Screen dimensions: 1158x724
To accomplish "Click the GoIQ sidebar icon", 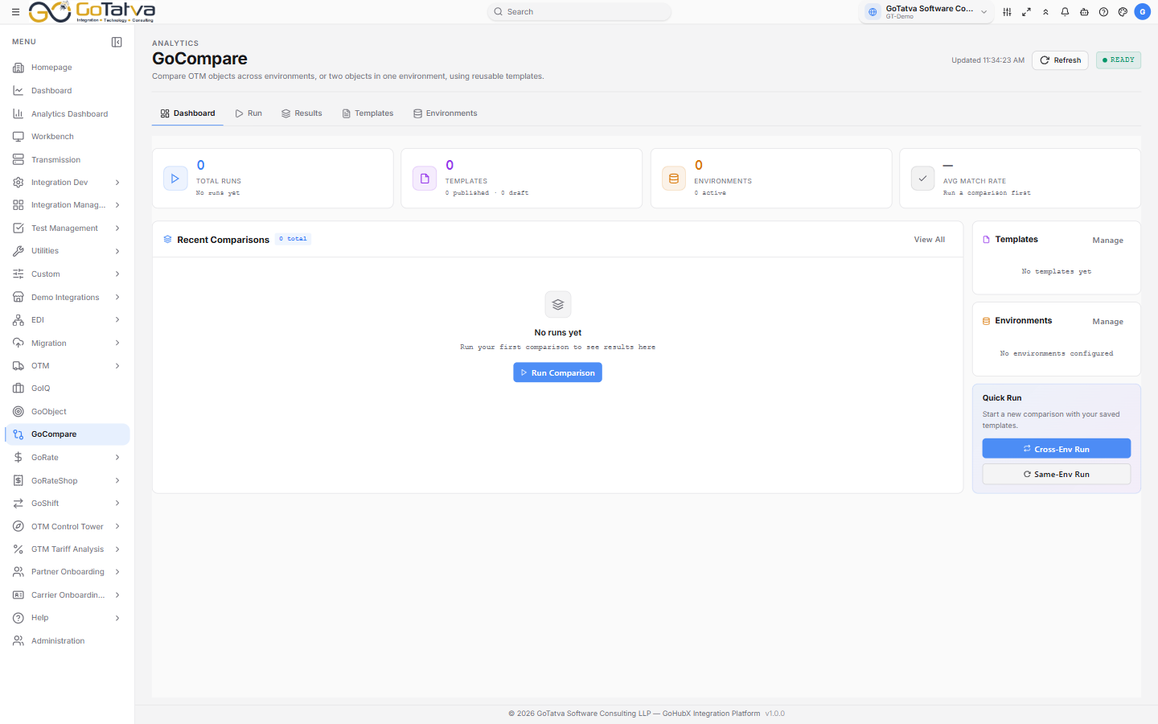I will [x=18, y=389].
